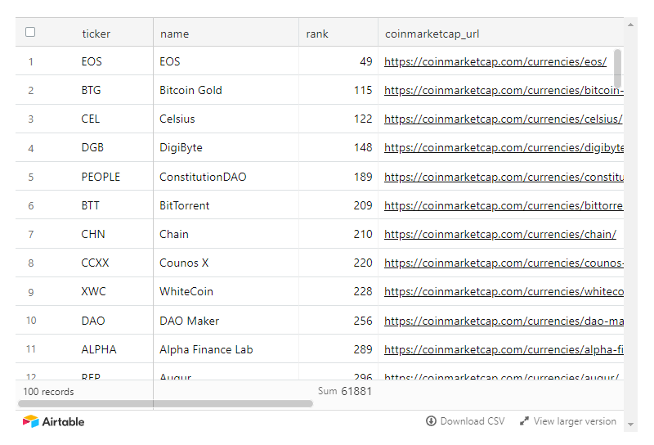Select the BitTorrent name cell
Screen dimensions: 654x445
click(x=226, y=205)
